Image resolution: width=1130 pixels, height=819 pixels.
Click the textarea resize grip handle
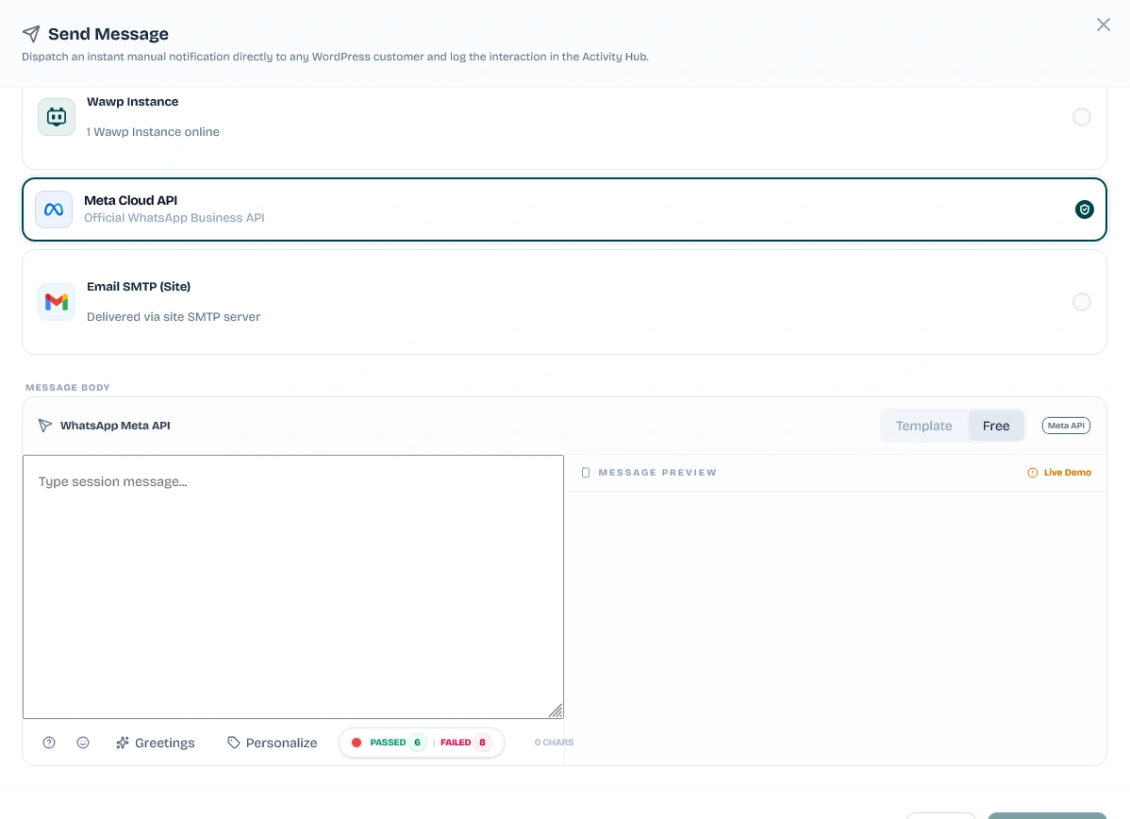(556, 710)
